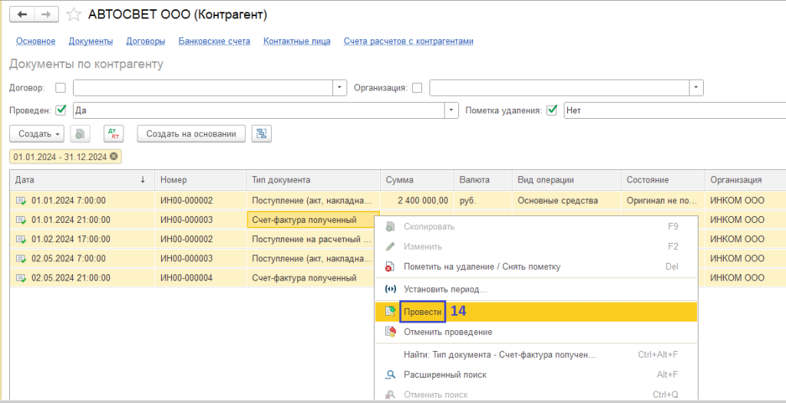
Task: Choose Пометить на удаление / Снять пометку
Action: [x=481, y=267]
